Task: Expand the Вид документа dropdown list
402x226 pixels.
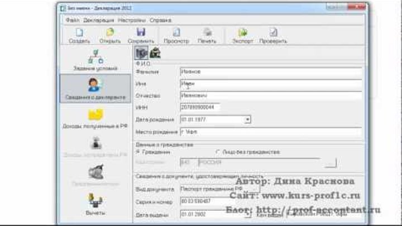Action: (x=255, y=189)
